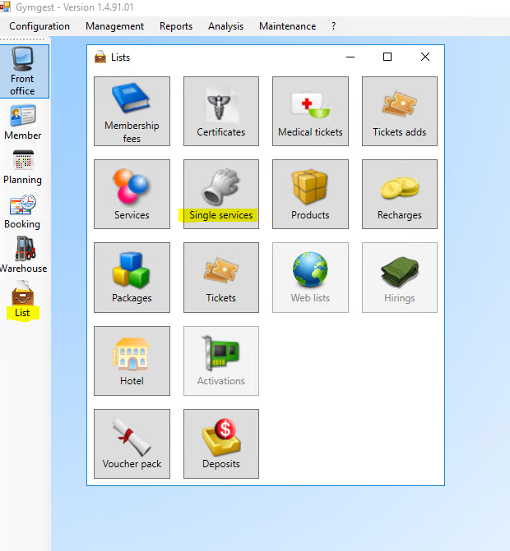Open the Hotel list tile
Viewport: 510px width, 551px height.
132,360
